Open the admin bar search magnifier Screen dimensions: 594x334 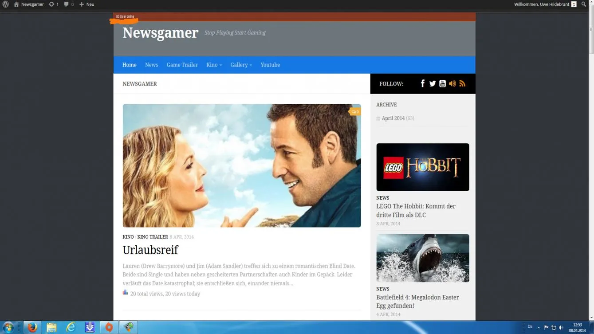tap(584, 4)
